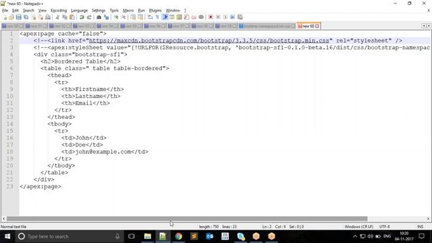
Task: Click the horizontal scrollbar thumb
Action: [x=187, y=219]
